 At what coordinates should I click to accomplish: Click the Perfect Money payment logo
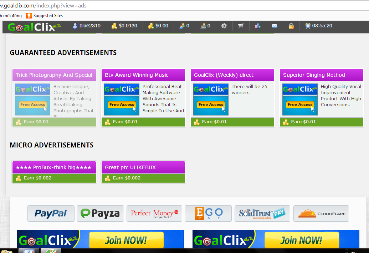154,214
